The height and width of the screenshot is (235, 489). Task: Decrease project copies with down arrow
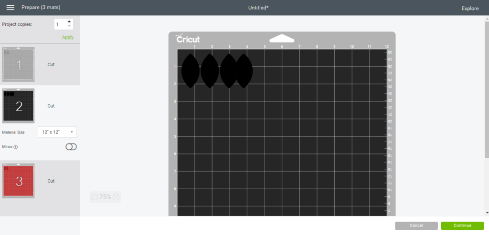click(69, 26)
